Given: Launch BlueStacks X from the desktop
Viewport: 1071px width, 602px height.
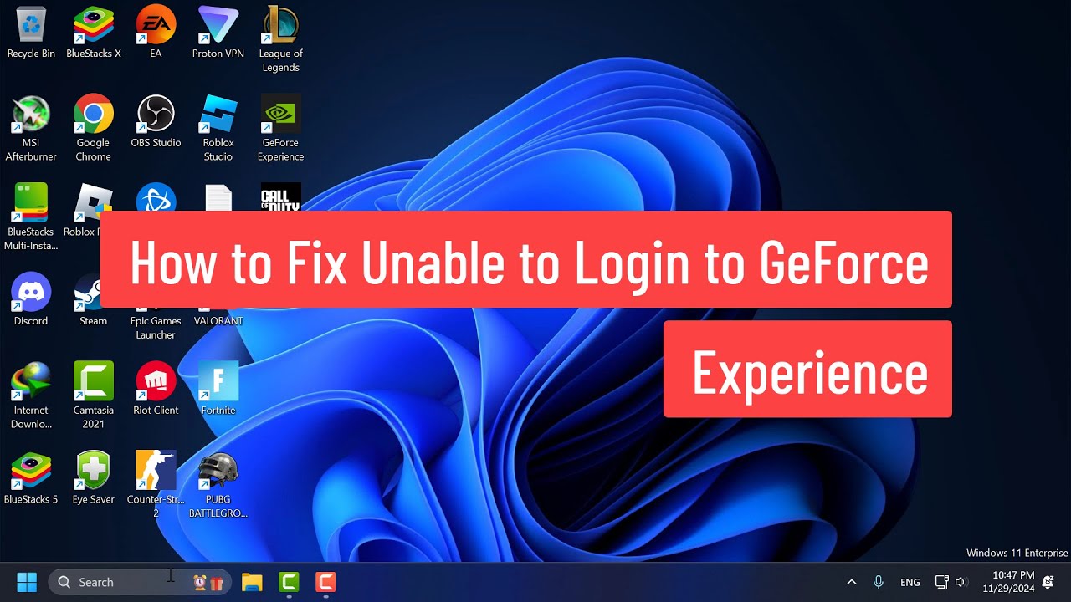Looking at the screenshot, I should coord(94,33).
